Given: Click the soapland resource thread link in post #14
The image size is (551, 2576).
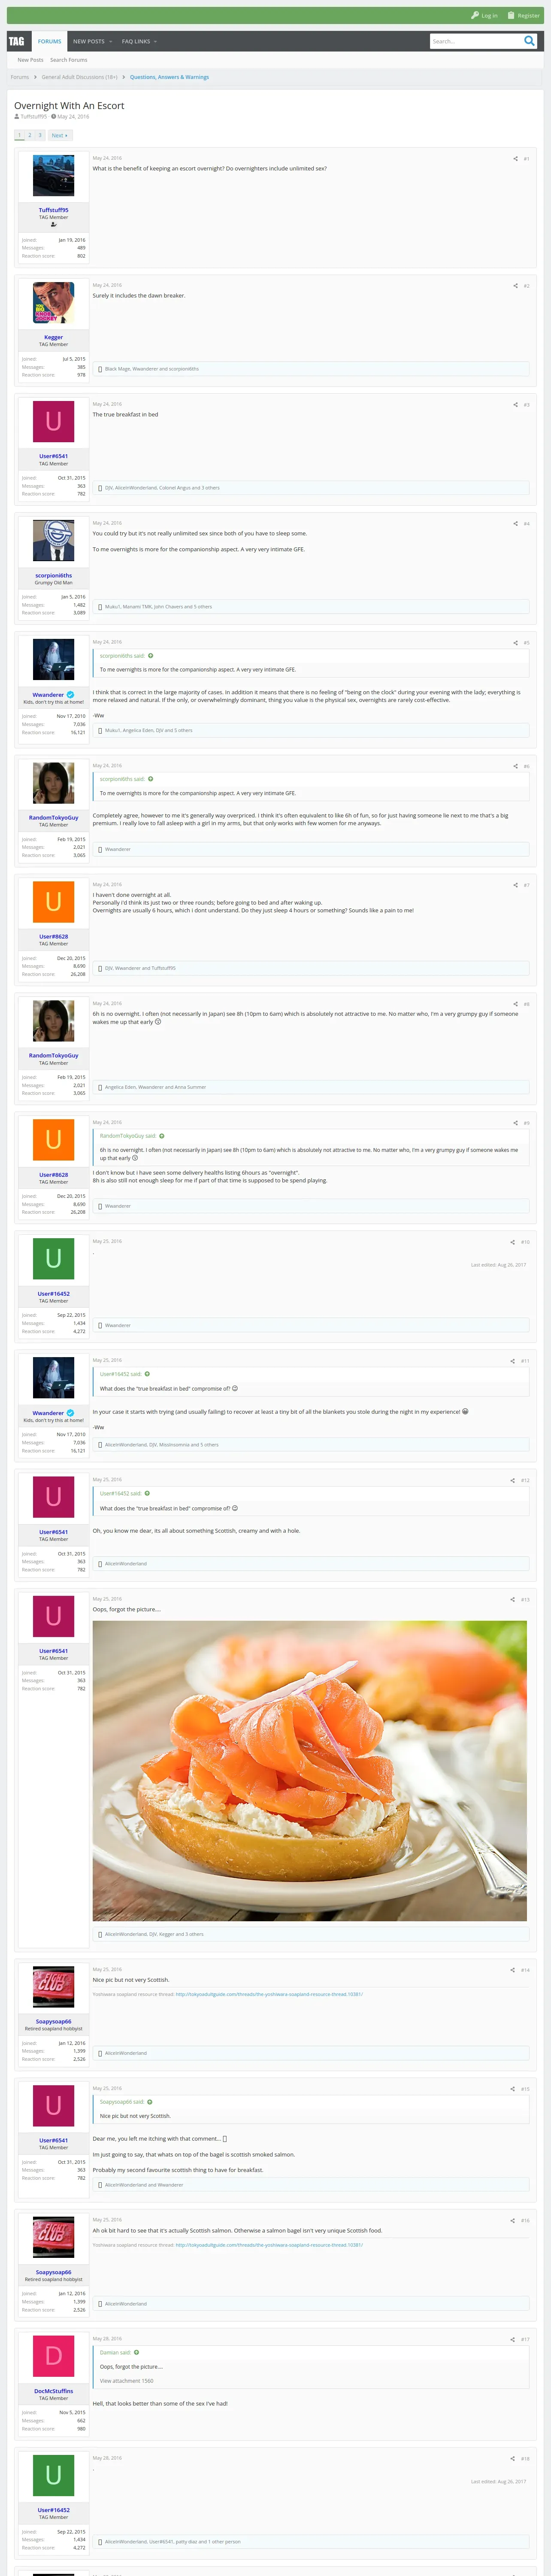Looking at the screenshot, I should tap(269, 1994).
